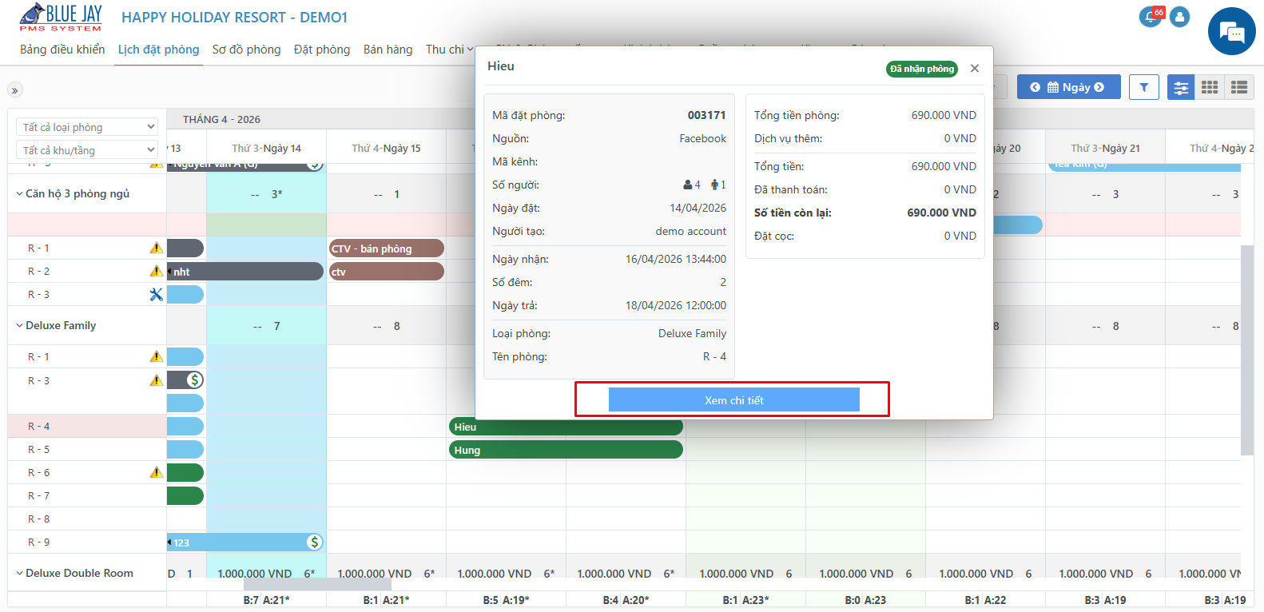Collapse the Căn hộ 3 phòng ngủ group
This screenshot has height=612, width=1264.
coord(20,193)
